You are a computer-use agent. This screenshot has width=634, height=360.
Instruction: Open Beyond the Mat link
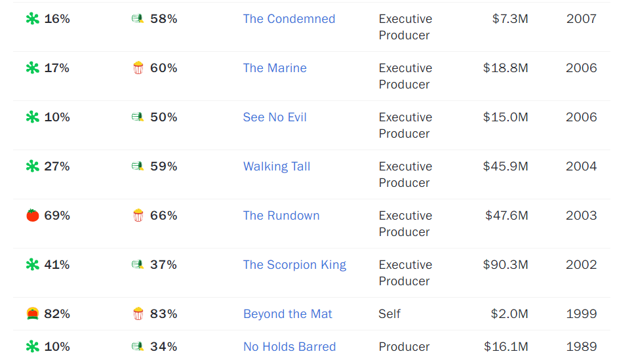[x=287, y=313]
